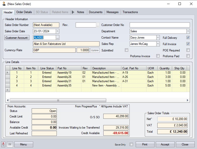
Task: Click the row selector arrow for line 1
Action: 8,73
